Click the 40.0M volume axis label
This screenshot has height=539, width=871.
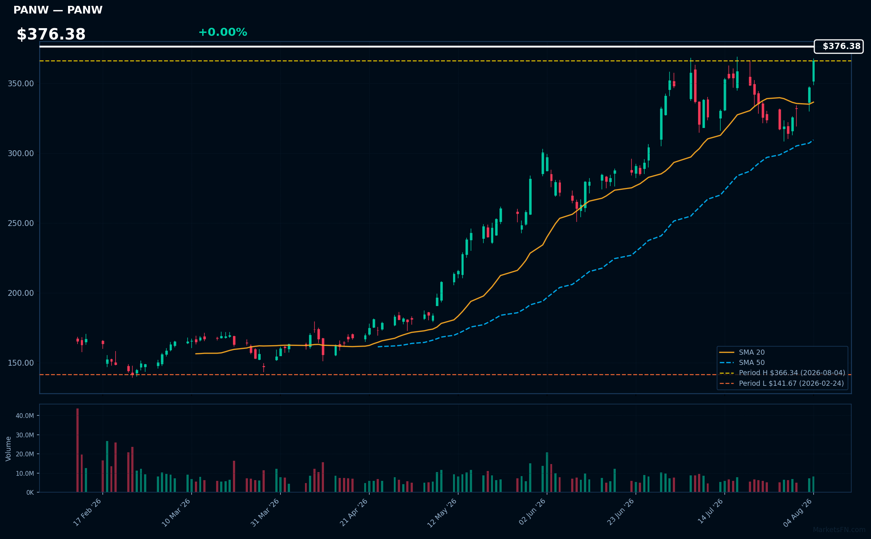[x=25, y=416]
